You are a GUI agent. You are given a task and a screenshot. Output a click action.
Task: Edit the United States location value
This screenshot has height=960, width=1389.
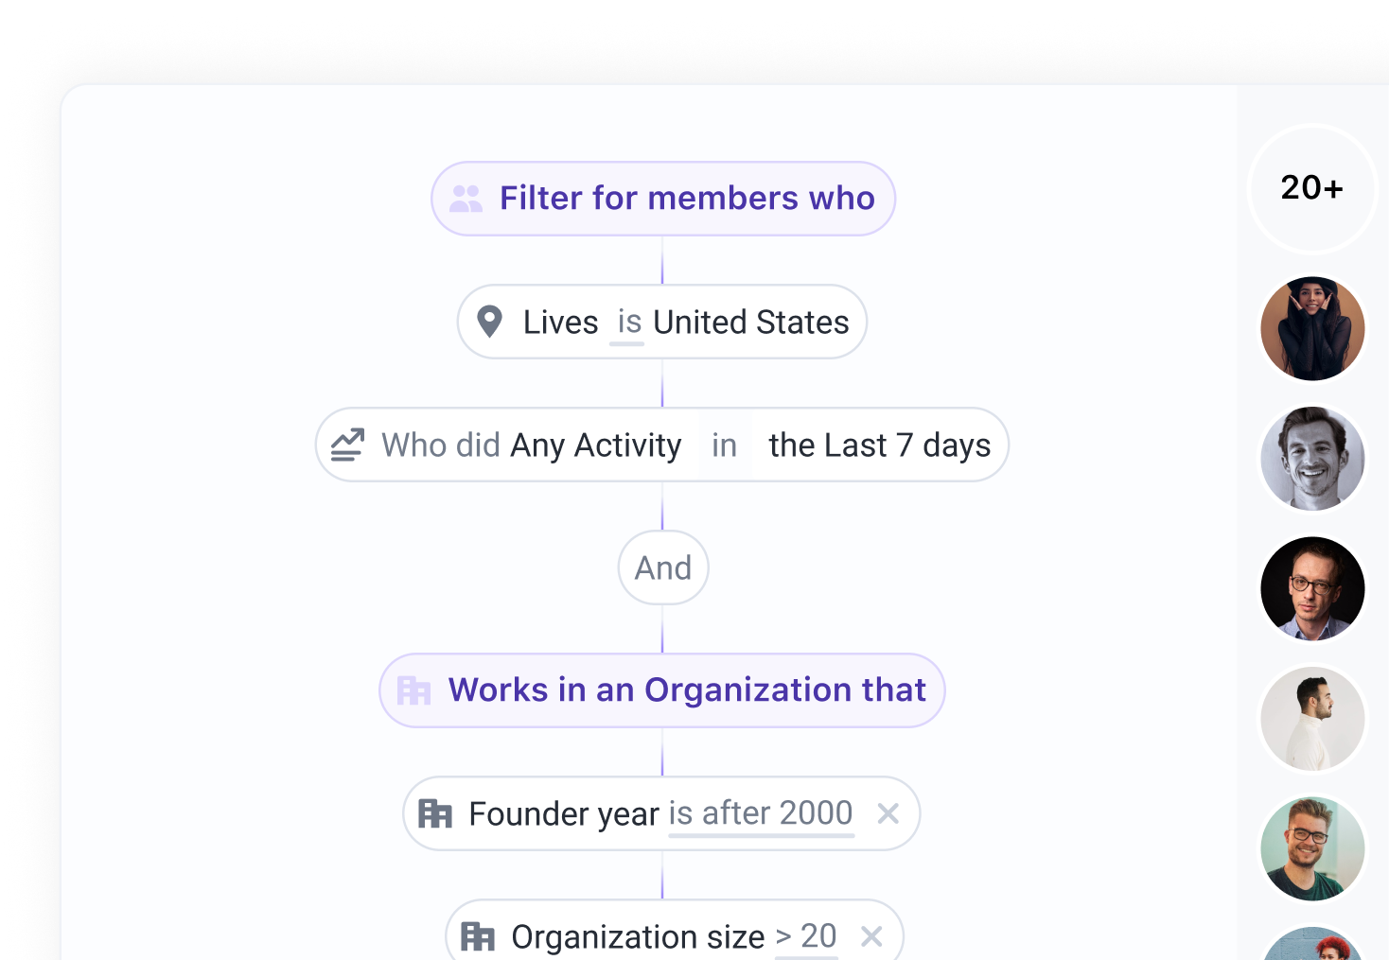pos(751,323)
